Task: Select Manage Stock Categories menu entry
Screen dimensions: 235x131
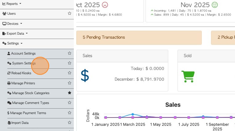Action: click(30, 93)
